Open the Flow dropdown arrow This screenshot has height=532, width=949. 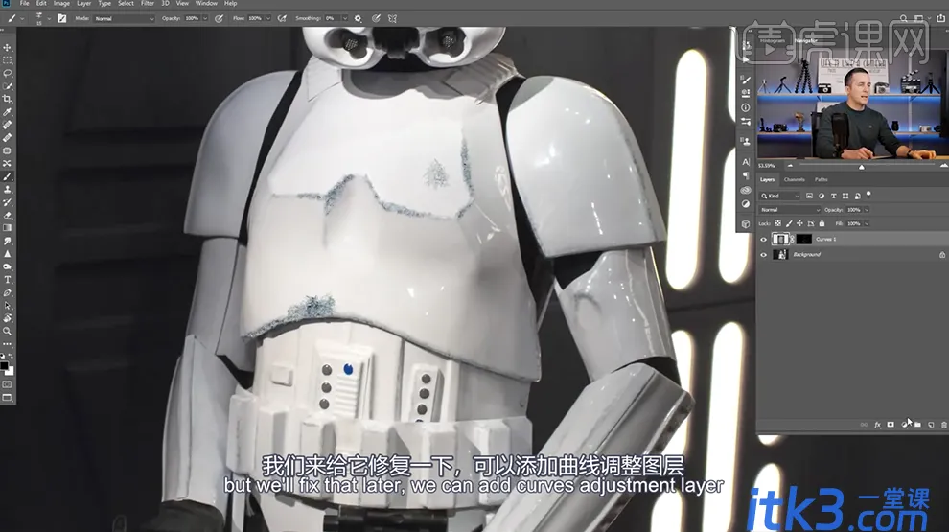[x=268, y=19]
